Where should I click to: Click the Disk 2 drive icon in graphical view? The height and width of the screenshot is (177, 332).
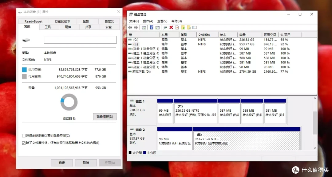pyautogui.click(x=132, y=129)
